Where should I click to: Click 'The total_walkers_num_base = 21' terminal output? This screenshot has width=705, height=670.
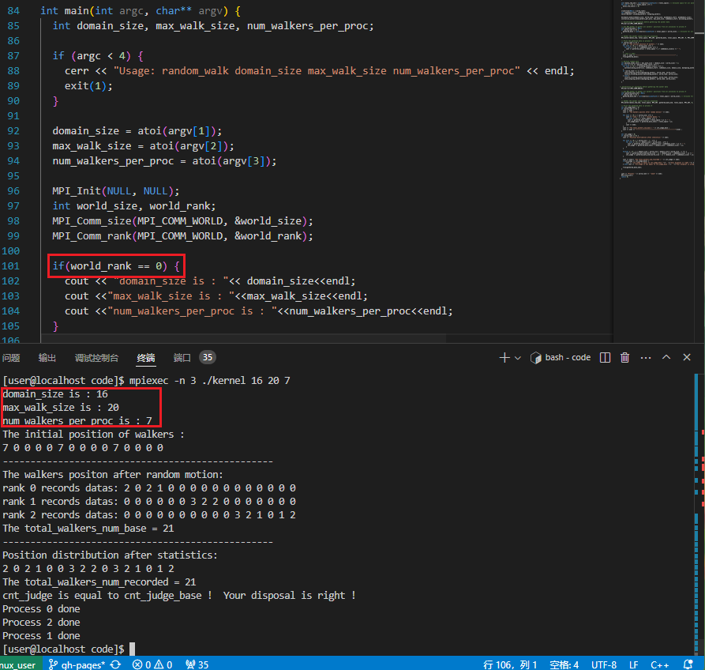click(88, 529)
